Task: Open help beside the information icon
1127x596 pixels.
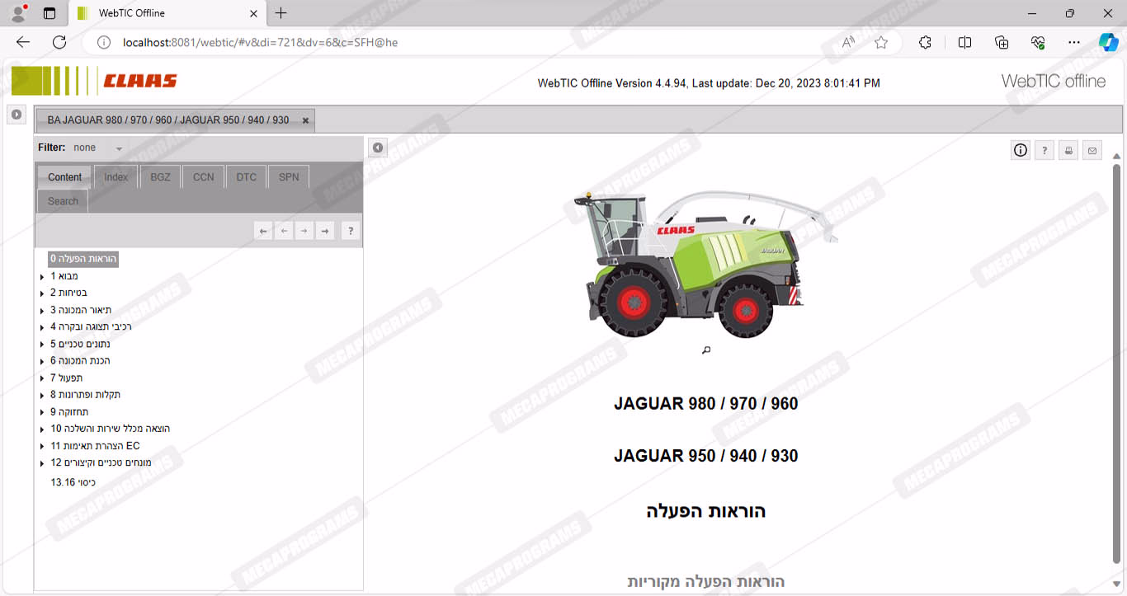Action: pos(1044,150)
